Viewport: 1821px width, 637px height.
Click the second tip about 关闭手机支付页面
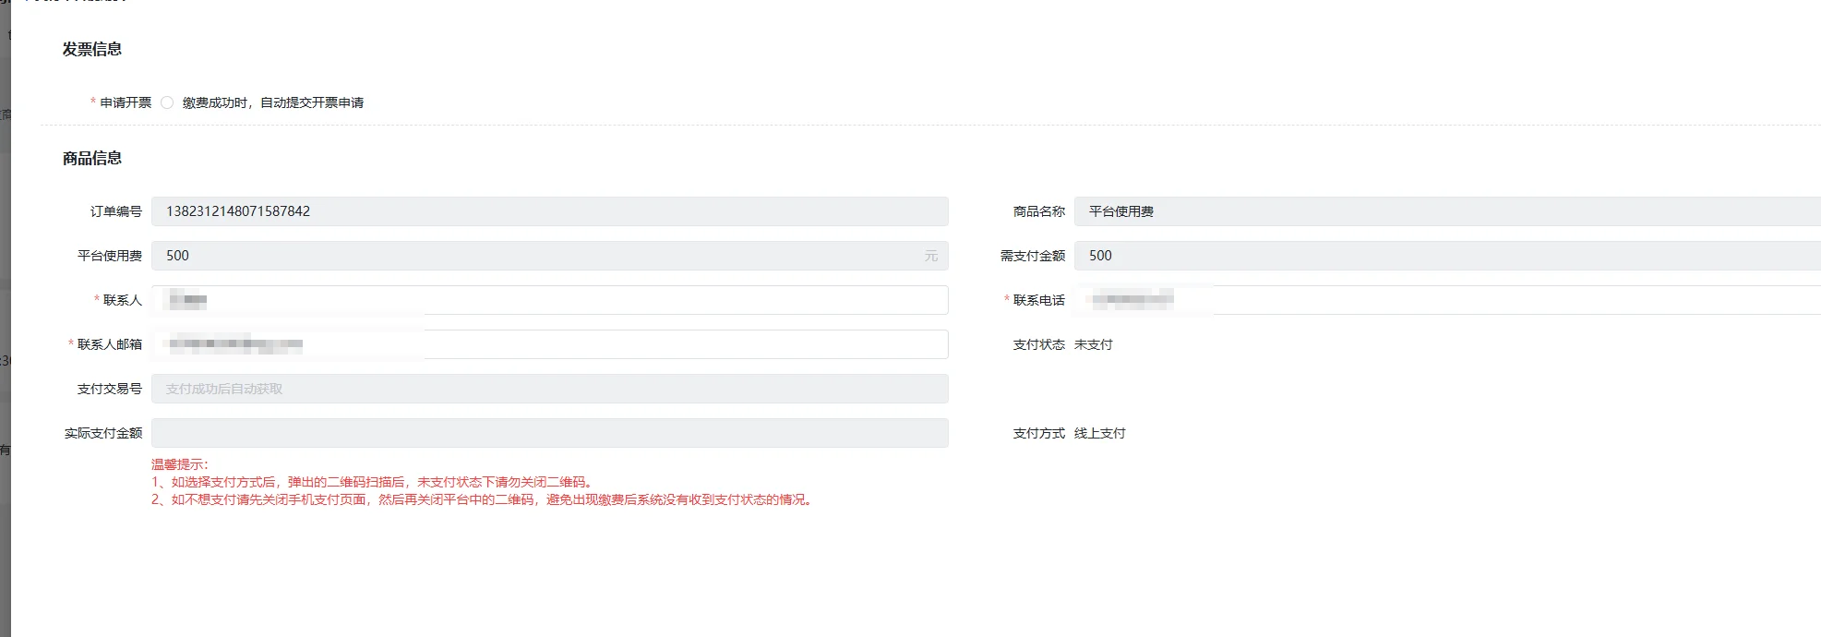click(x=484, y=499)
